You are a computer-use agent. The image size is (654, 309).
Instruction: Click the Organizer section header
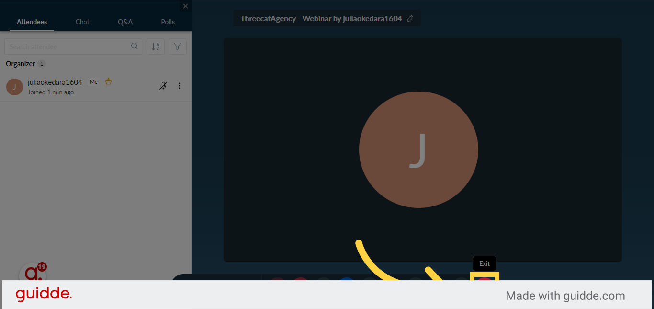coord(21,64)
